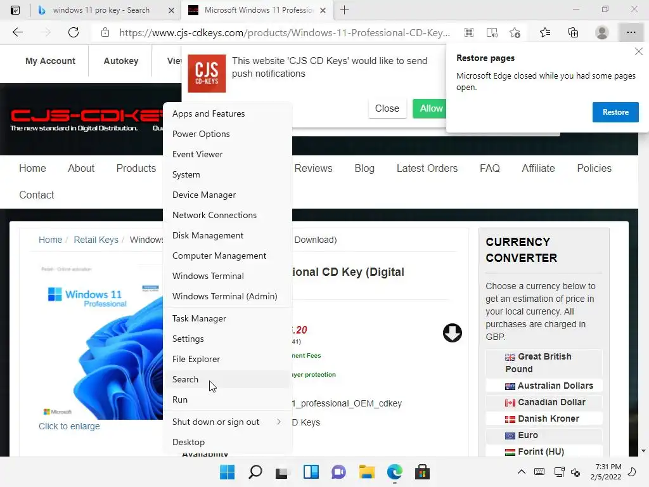The width and height of the screenshot is (649, 487).
Task: Select Danish Kroner currency
Action: (x=544, y=419)
